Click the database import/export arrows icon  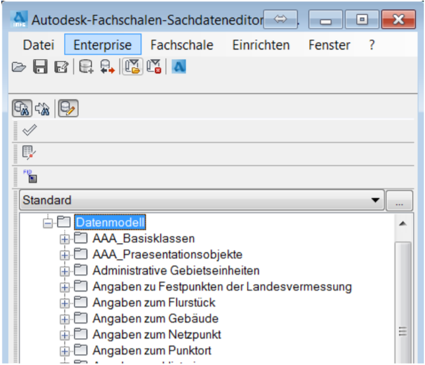[107, 67]
